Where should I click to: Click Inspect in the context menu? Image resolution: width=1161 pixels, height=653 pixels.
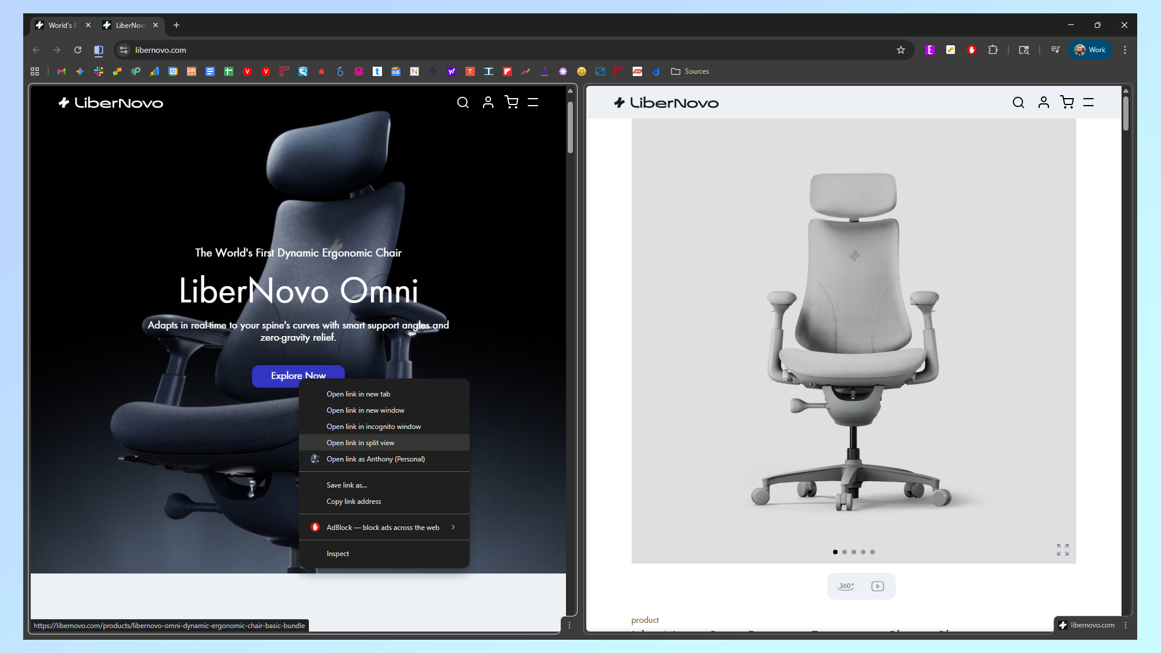pos(337,554)
